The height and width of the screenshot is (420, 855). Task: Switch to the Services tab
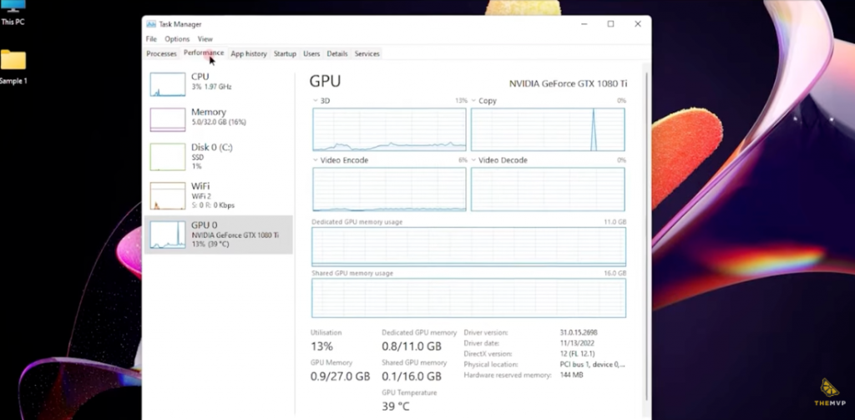click(x=367, y=53)
